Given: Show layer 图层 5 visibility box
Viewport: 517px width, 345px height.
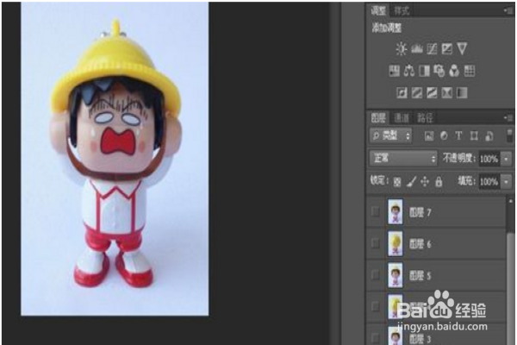Looking at the screenshot, I should (x=375, y=274).
